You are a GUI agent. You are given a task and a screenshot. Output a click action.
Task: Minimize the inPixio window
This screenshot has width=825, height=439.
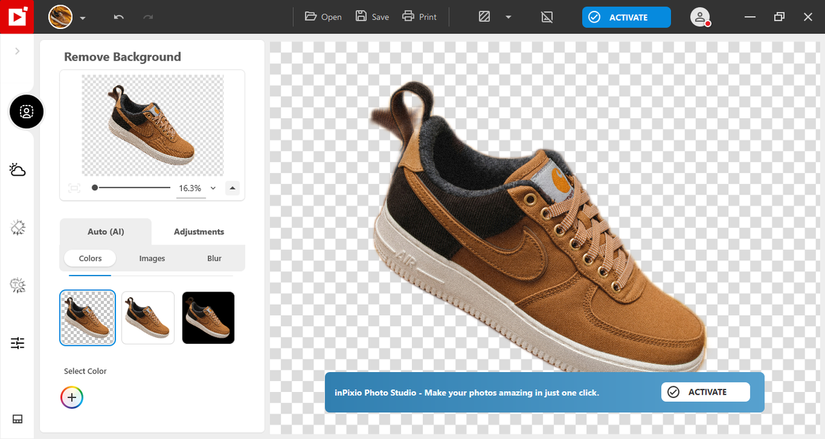750,17
